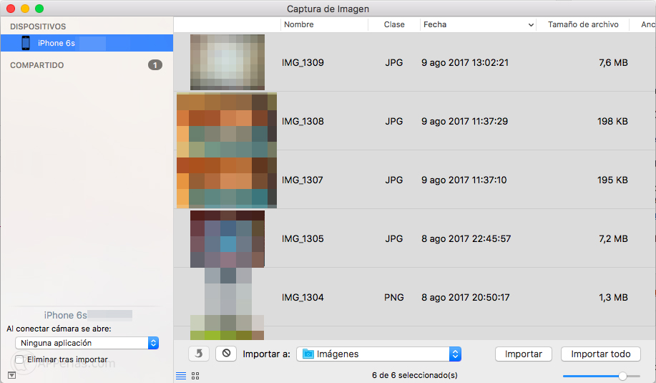Select the IMG_1309 thumbnail

[227, 62]
